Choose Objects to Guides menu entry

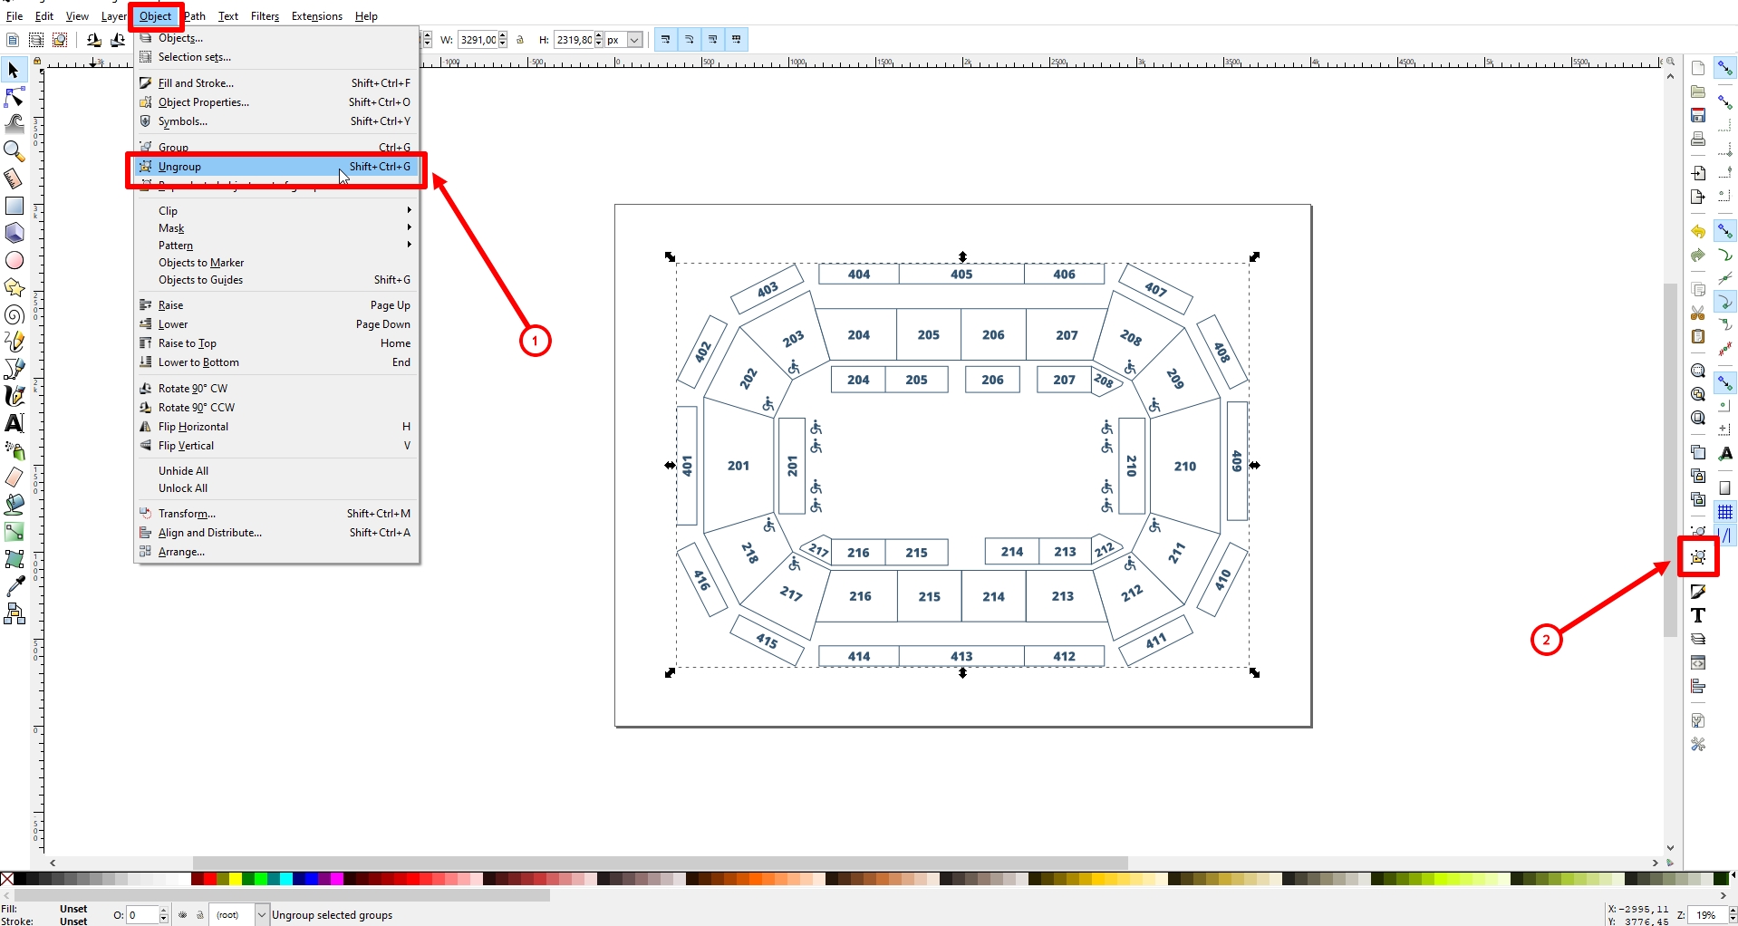(x=276, y=280)
